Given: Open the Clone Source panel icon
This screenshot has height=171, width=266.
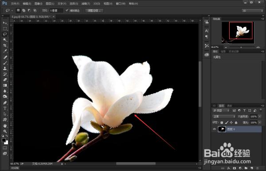Looking at the screenshot, I should click(207, 22).
